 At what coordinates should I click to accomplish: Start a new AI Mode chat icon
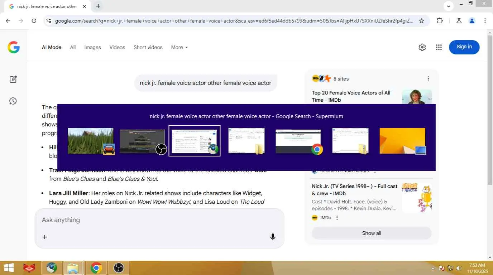(x=13, y=79)
